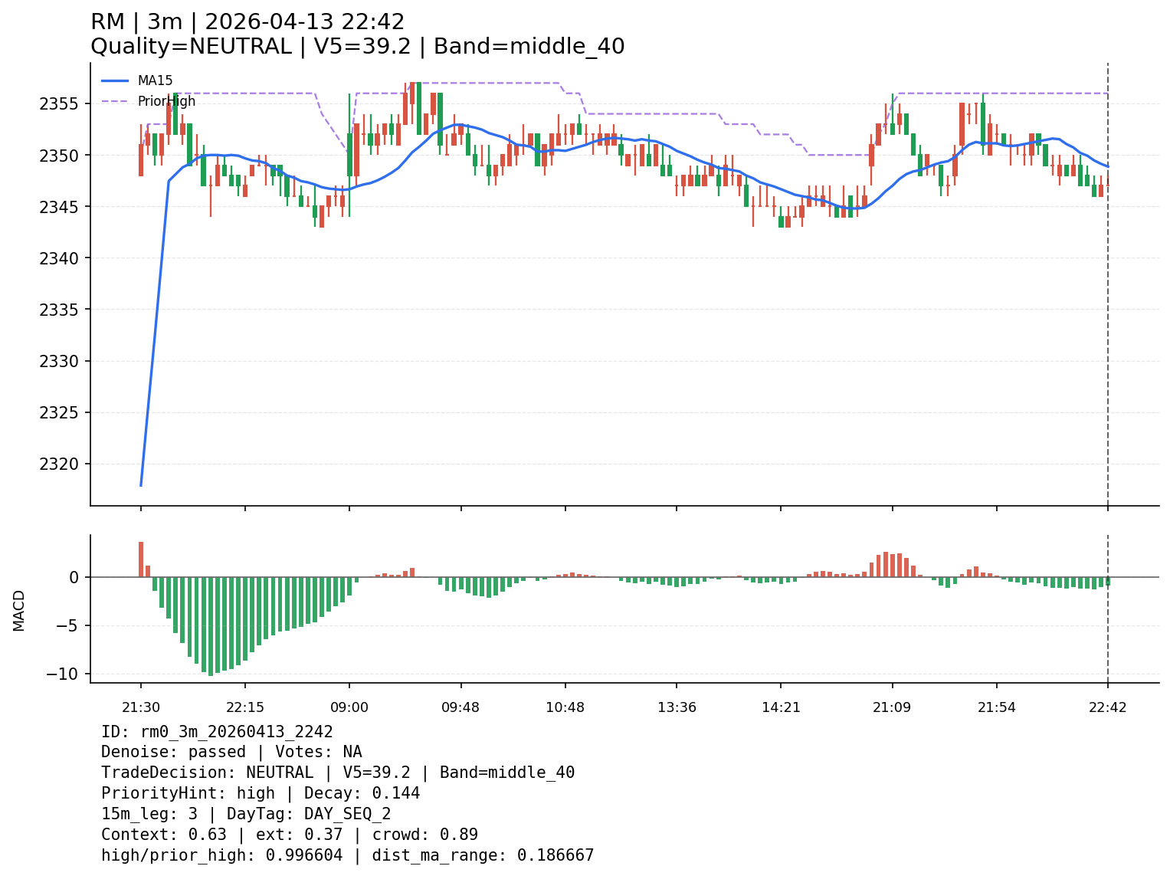This screenshot has height=876, width=1170.
Task: Click the Quality=NEUTRAL subtitle line
Action: coord(357,47)
